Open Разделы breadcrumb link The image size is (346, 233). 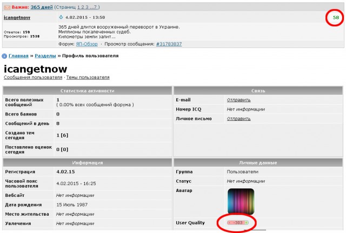point(45,56)
